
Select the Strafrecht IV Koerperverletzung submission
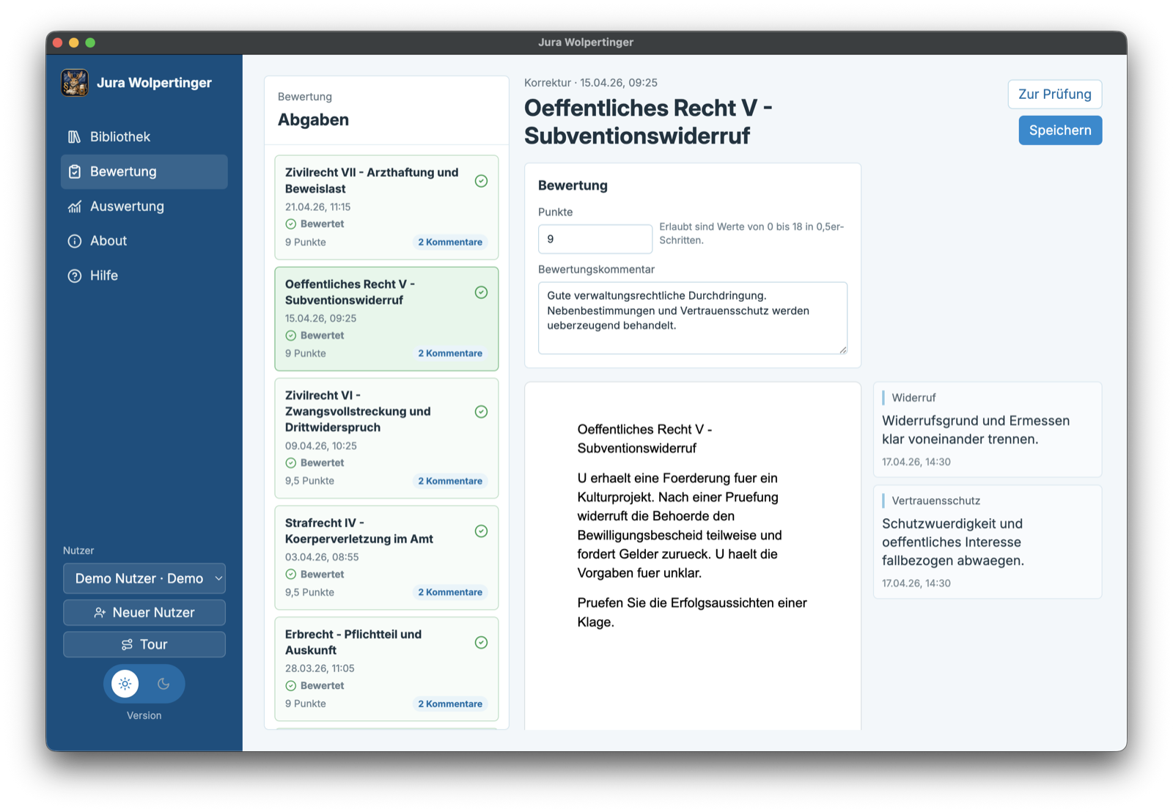coord(386,558)
